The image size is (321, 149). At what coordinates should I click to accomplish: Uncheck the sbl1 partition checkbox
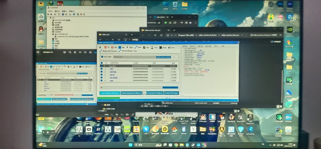(102, 69)
